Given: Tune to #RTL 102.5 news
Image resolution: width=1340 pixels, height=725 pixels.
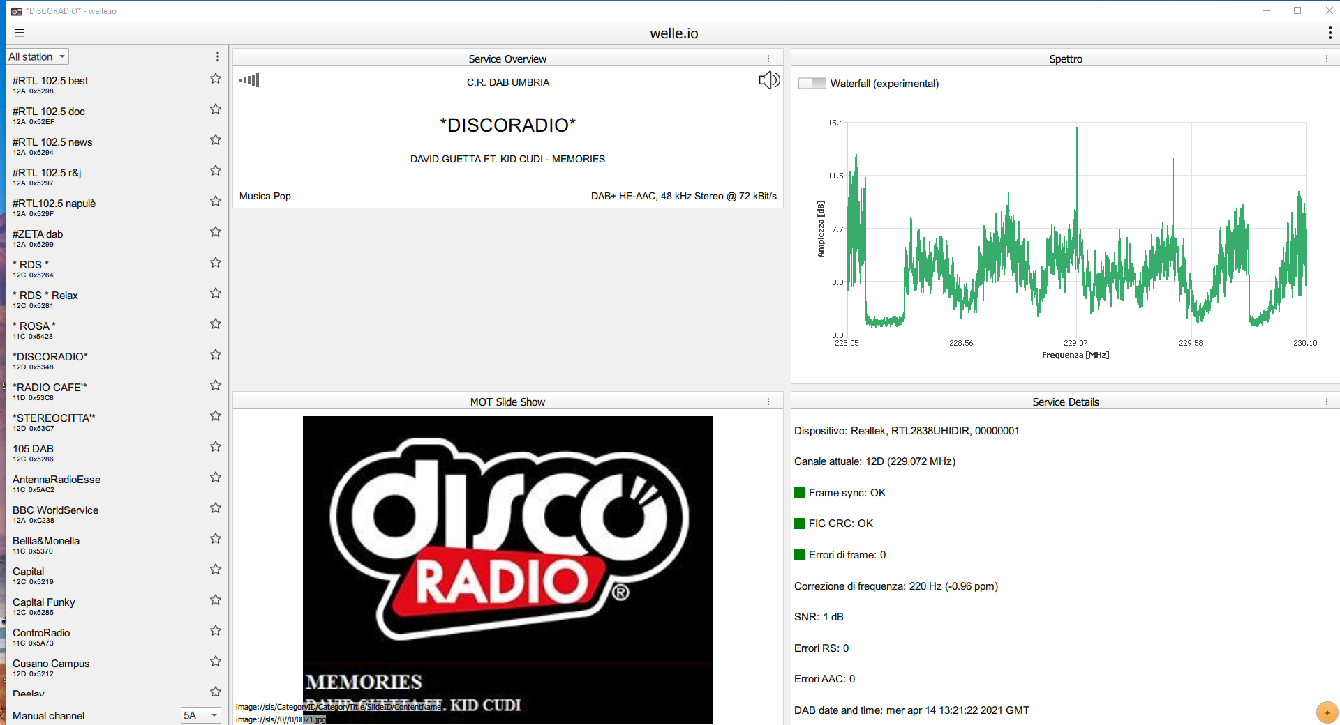Looking at the screenshot, I should (105, 146).
